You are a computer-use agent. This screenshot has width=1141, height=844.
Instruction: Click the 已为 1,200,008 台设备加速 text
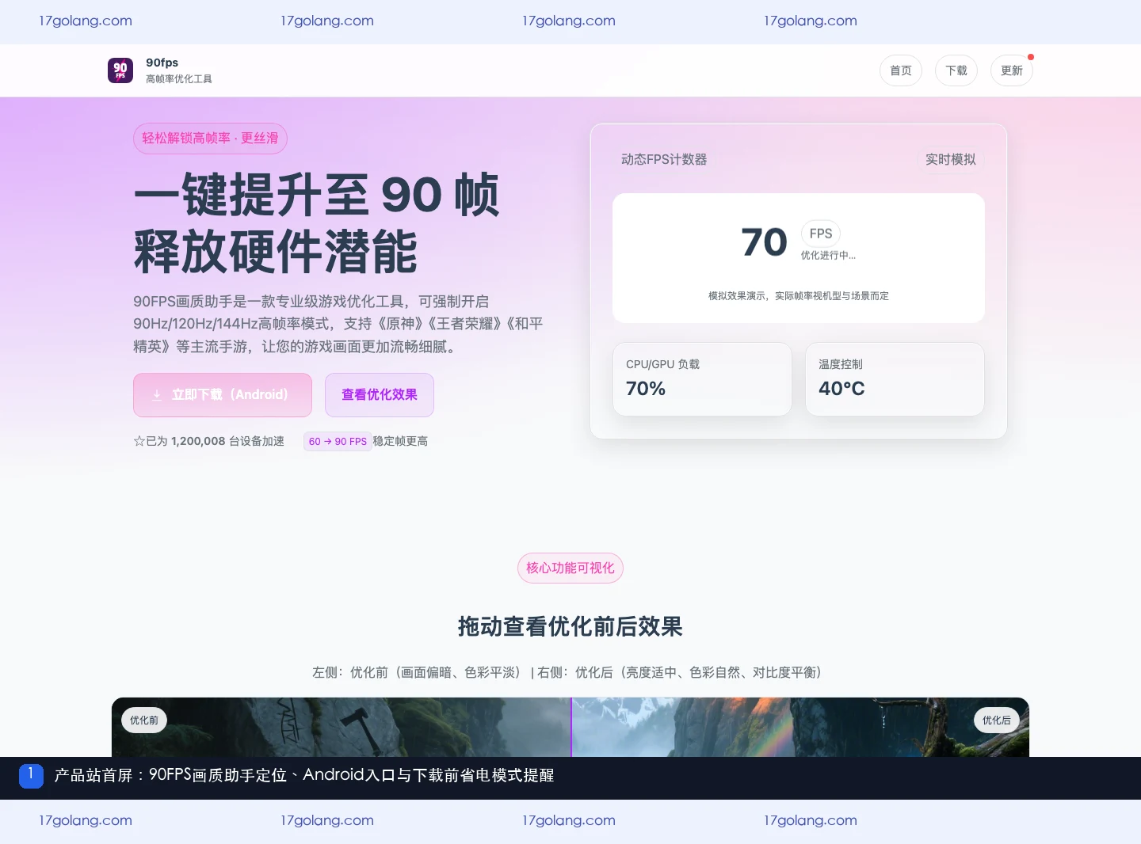coord(209,441)
